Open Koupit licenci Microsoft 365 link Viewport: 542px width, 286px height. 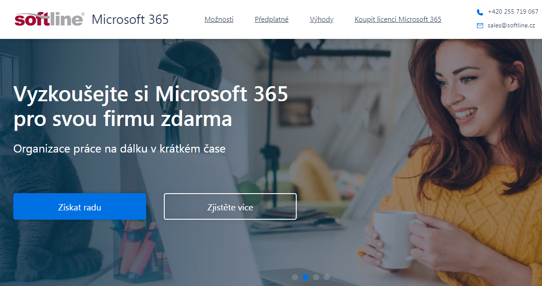click(x=398, y=19)
